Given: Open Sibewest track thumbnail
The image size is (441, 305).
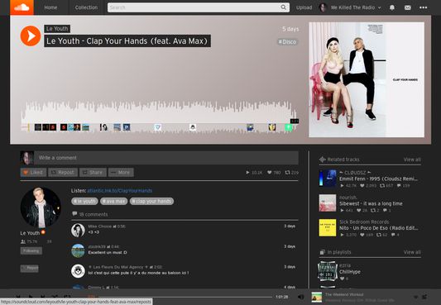Looking at the screenshot, I should click(x=328, y=203).
